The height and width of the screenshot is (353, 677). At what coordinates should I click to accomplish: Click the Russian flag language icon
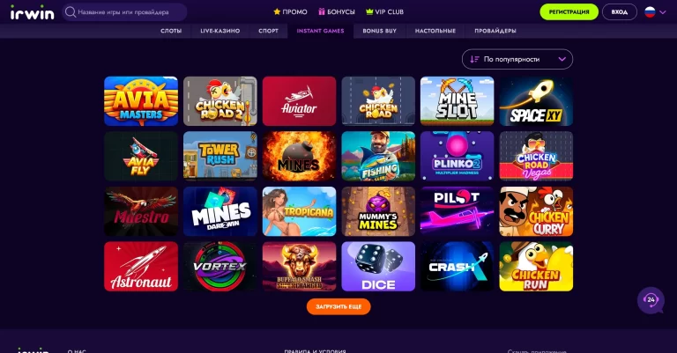[650, 12]
